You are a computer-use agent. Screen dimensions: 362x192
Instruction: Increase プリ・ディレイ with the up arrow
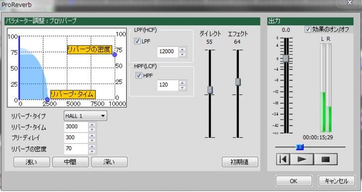click(92, 136)
